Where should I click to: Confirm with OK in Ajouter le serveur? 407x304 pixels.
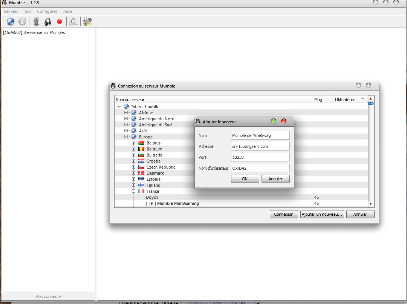coord(245,179)
